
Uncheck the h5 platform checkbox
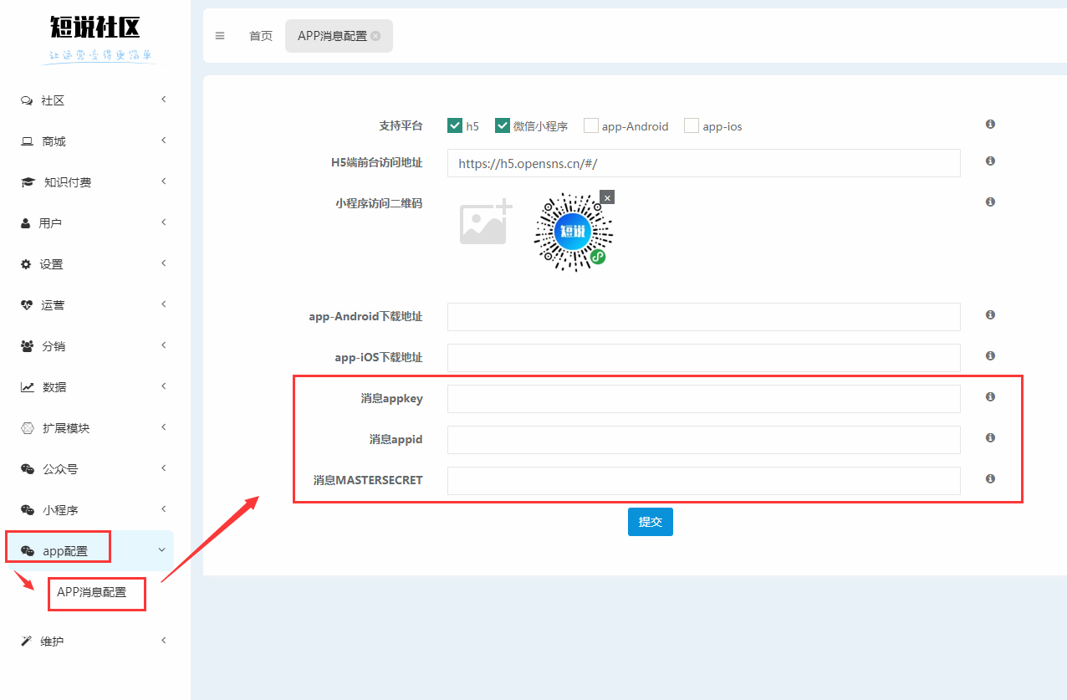point(455,125)
